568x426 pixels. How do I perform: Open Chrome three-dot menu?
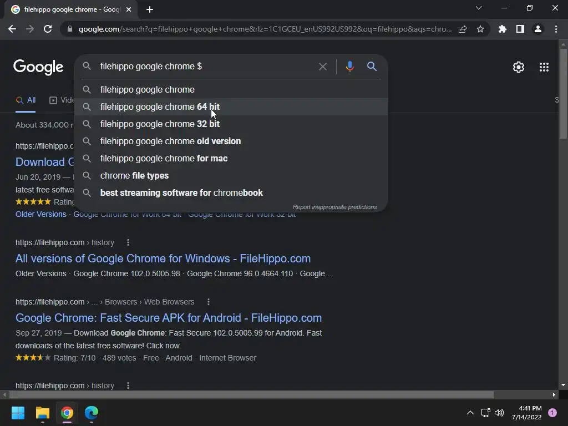point(556,29)
